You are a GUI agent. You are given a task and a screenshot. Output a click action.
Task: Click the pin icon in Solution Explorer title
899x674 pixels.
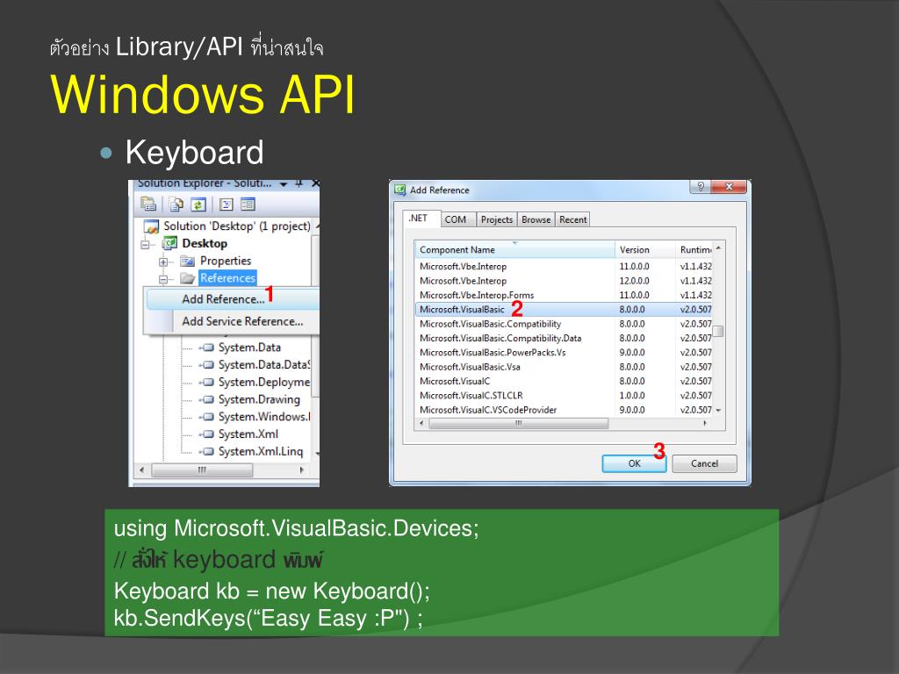coord(298,183)
